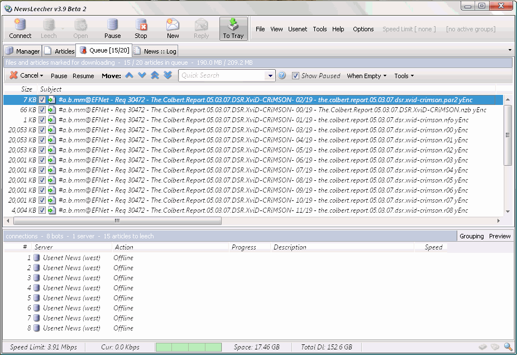The image size is (517, 355).
Task: Toggle the Show Paused checkbox
Action: click(x=296, y=76)
